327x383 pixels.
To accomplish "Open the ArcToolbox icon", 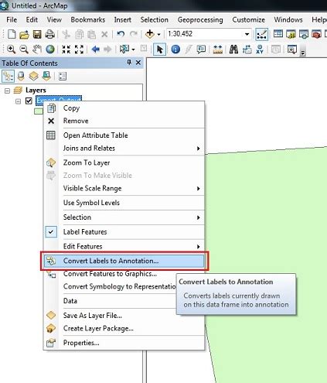I will [316, 34].
